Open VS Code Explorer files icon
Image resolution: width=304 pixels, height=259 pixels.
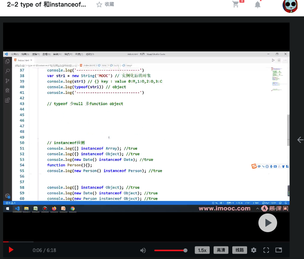click(7, 62)
